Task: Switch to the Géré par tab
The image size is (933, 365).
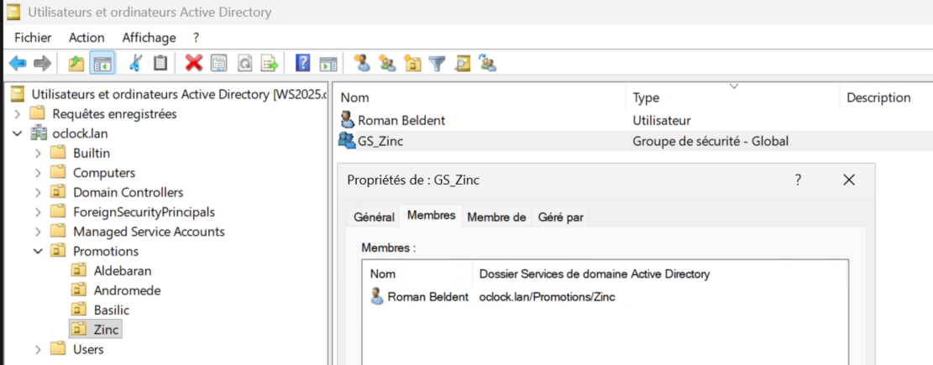Action: tap(560, 216)
